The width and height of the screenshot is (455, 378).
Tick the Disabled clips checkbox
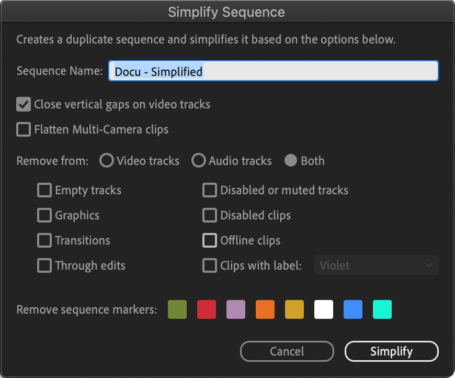210,215
